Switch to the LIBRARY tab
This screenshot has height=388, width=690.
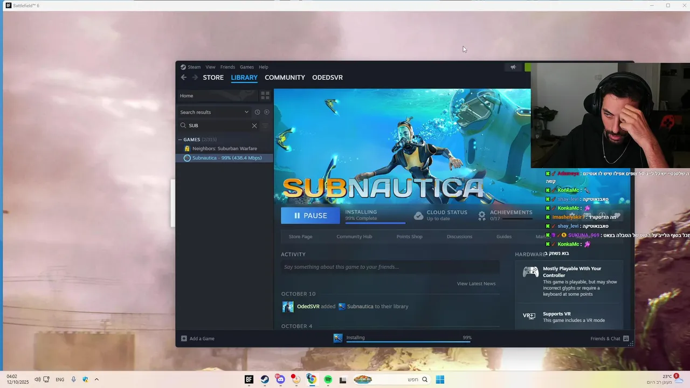(x=244, y=78)
